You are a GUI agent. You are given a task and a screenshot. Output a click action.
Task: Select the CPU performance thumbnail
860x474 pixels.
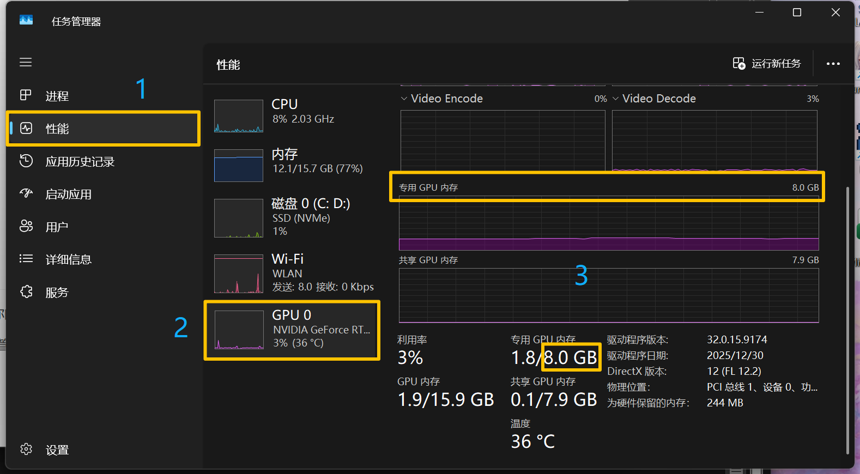tap(239, 116)
